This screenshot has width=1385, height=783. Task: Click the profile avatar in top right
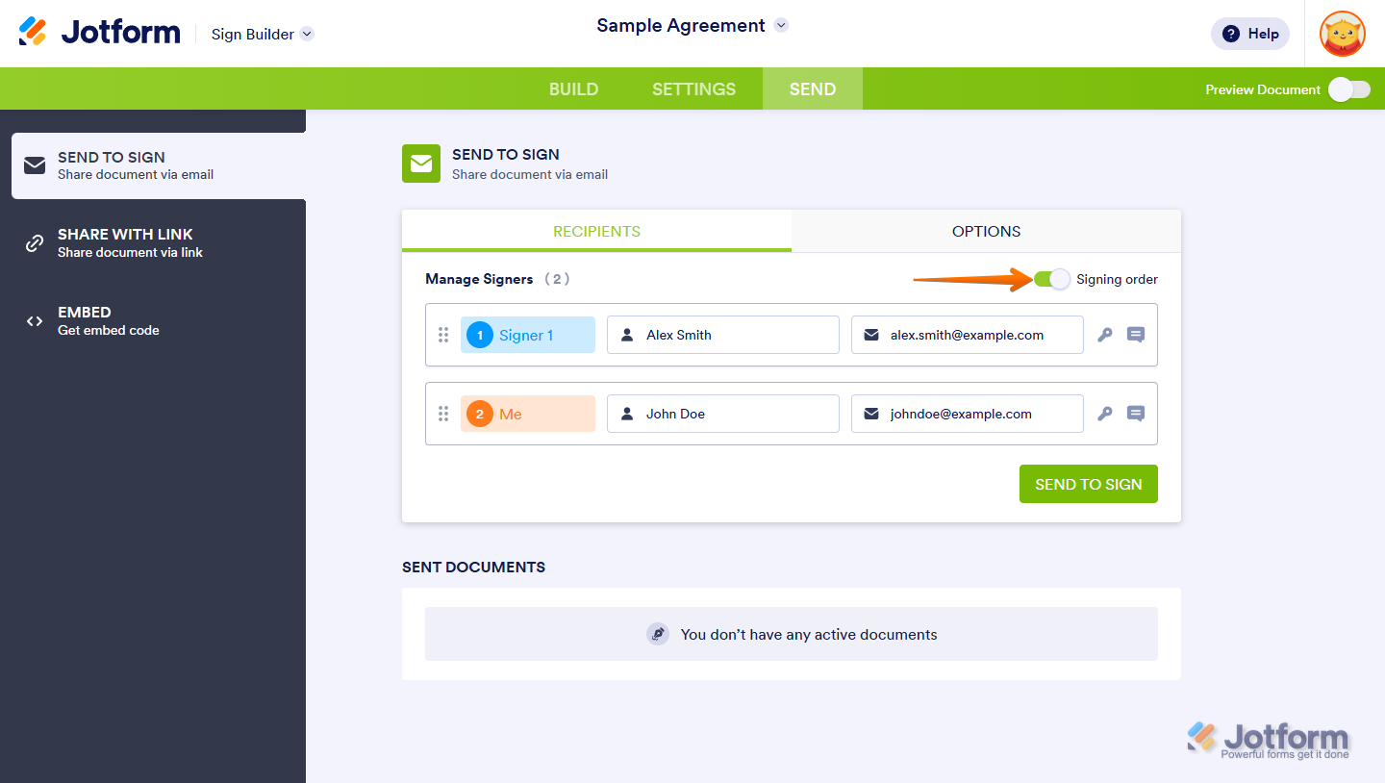(x=1341, y=33)
